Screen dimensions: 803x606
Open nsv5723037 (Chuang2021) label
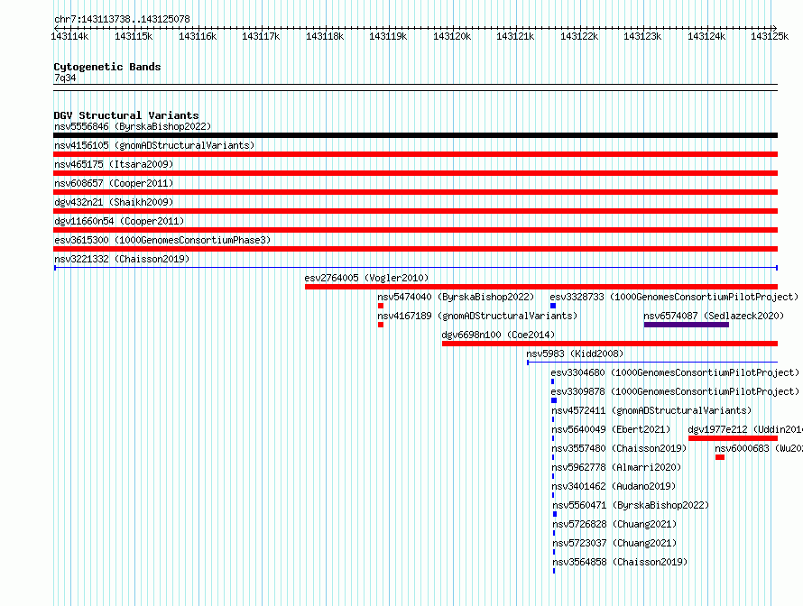pos(614,543)
